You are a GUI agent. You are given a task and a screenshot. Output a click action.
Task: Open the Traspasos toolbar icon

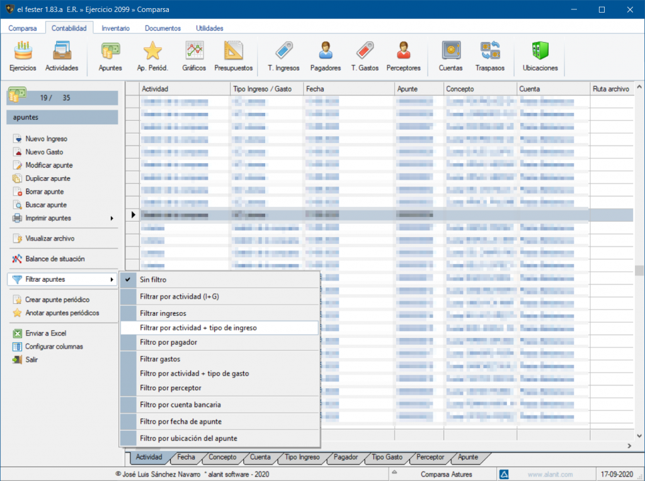(x=489, y=56)
